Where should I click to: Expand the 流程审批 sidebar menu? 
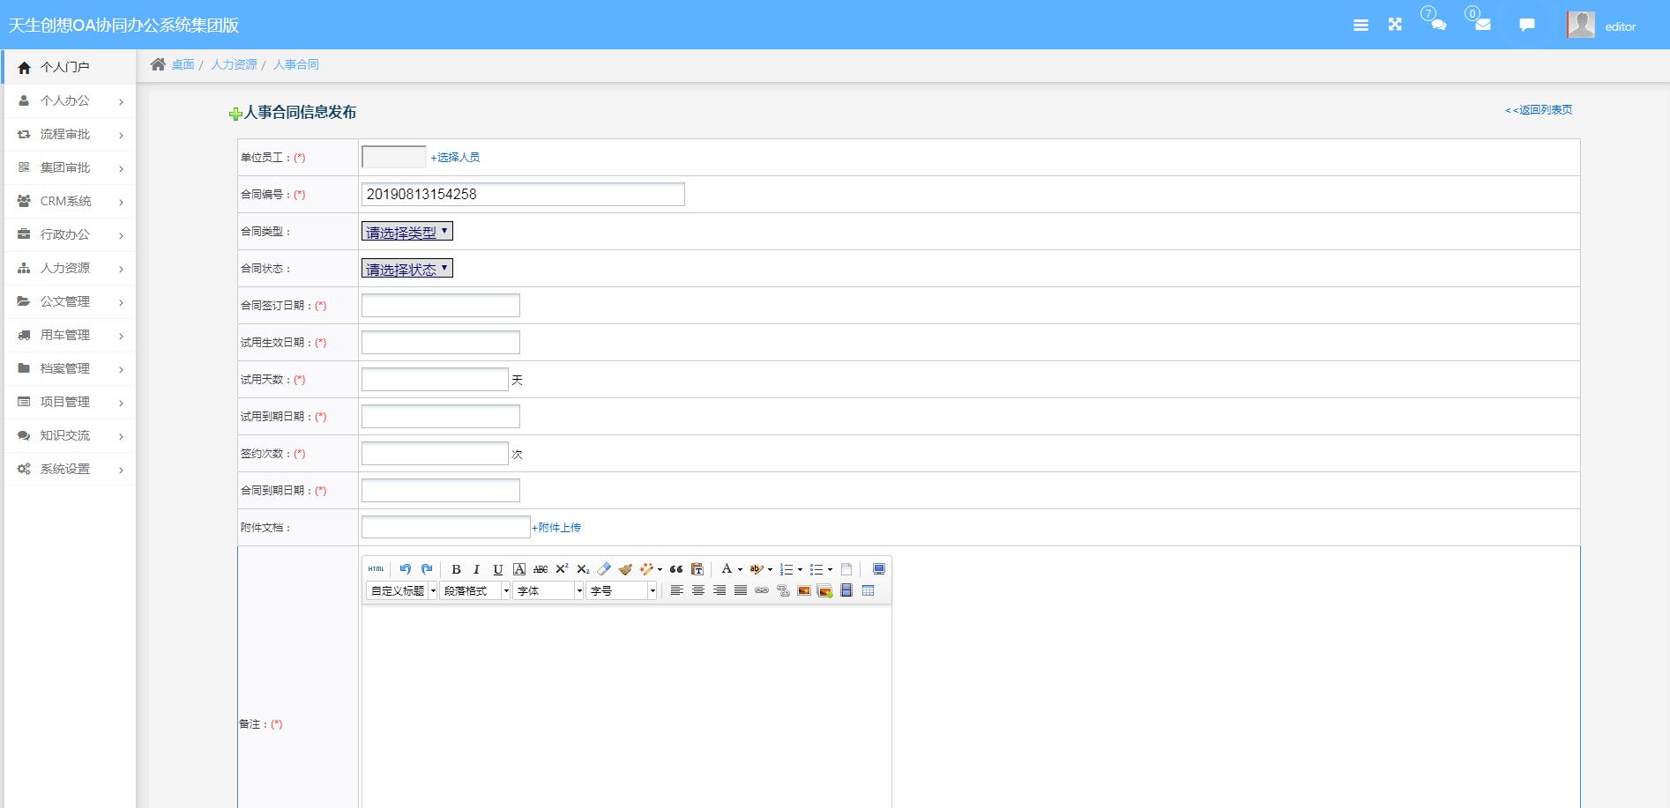pos(70,134)
